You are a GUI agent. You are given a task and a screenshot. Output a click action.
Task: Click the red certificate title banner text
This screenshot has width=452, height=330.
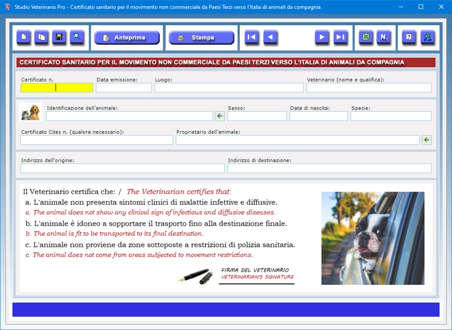[x=212, y=62]
